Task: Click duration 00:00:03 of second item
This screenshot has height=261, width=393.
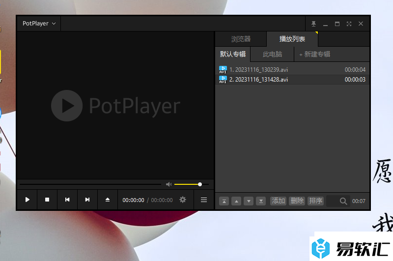Action: [355, 80]
